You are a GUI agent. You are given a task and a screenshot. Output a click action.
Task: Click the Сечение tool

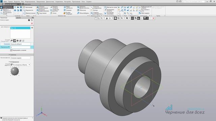point(67,10)
